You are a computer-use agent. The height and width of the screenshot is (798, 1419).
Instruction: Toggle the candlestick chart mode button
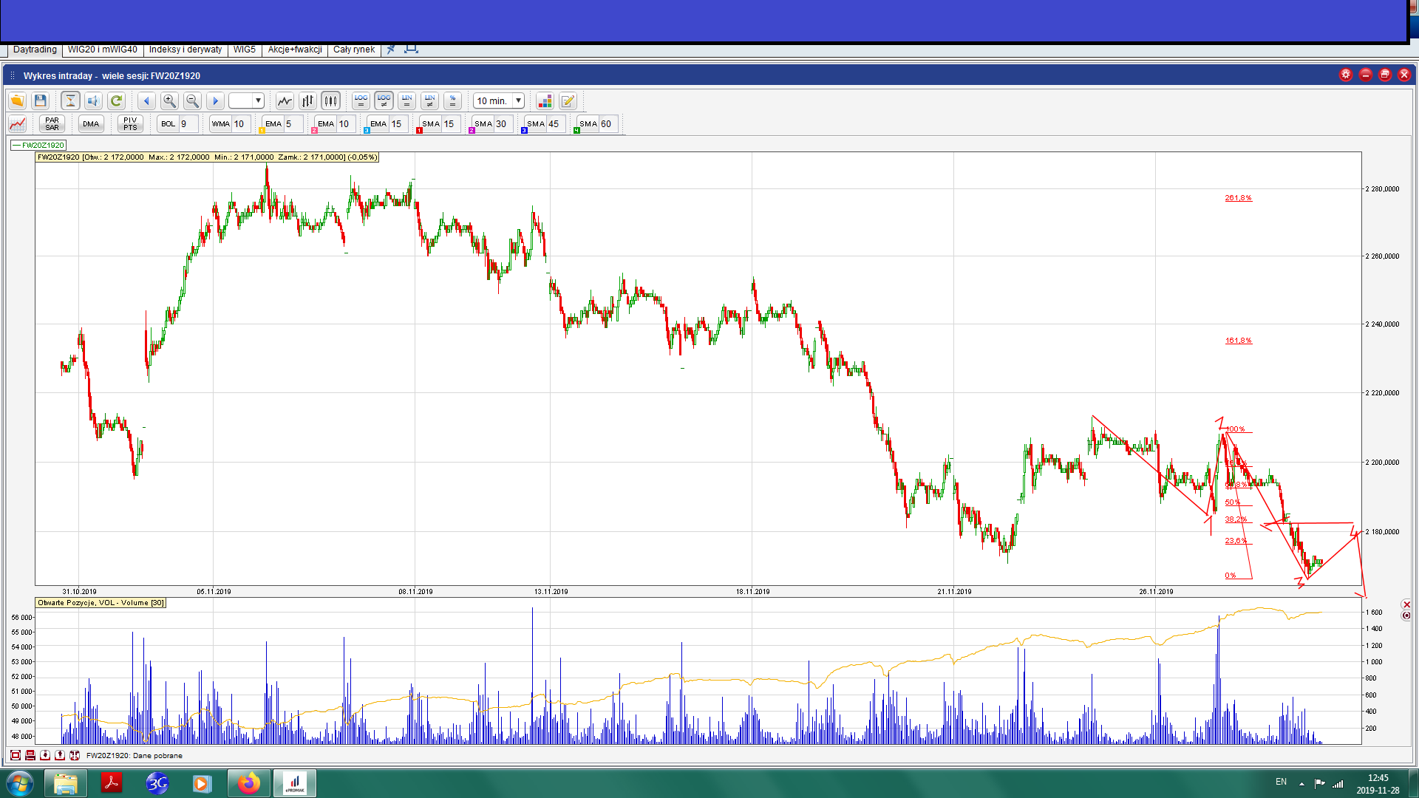(x=330, y=100)
